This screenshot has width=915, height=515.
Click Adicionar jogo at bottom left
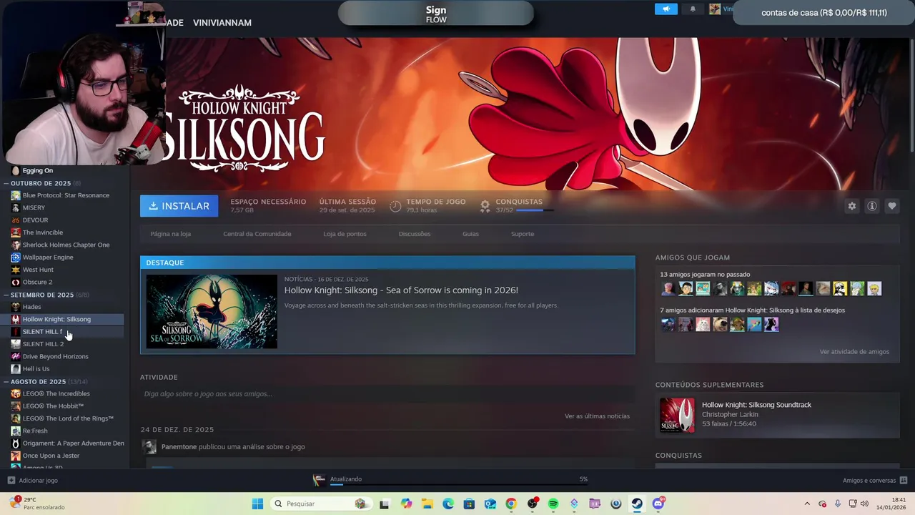point(38,481)
